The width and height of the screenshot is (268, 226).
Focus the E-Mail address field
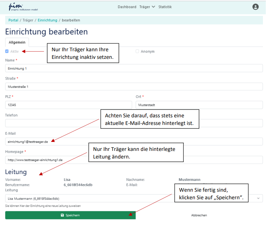tap(134, 142)
